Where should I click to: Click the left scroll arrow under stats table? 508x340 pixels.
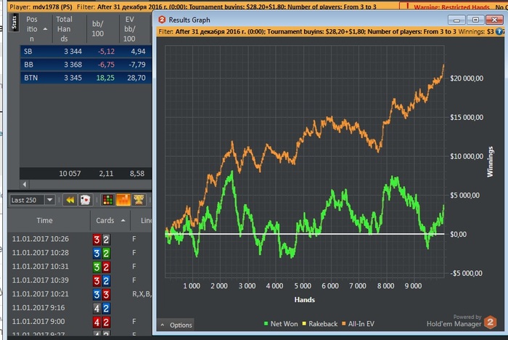24,185
